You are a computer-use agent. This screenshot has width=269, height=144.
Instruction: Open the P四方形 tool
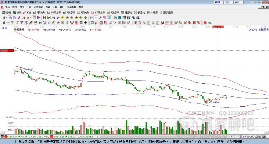tap(39, 13)
